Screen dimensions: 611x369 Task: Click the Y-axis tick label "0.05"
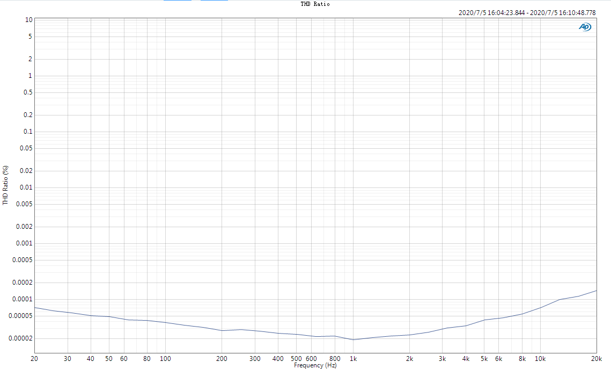point(26,148)
